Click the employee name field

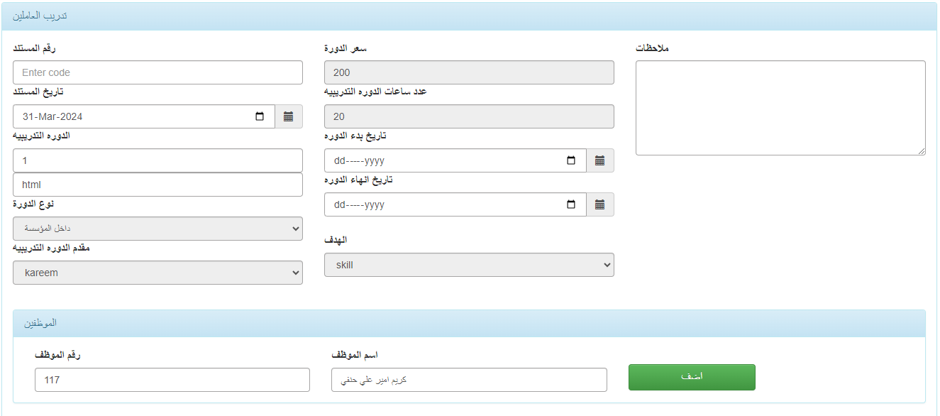coord(469,380)
